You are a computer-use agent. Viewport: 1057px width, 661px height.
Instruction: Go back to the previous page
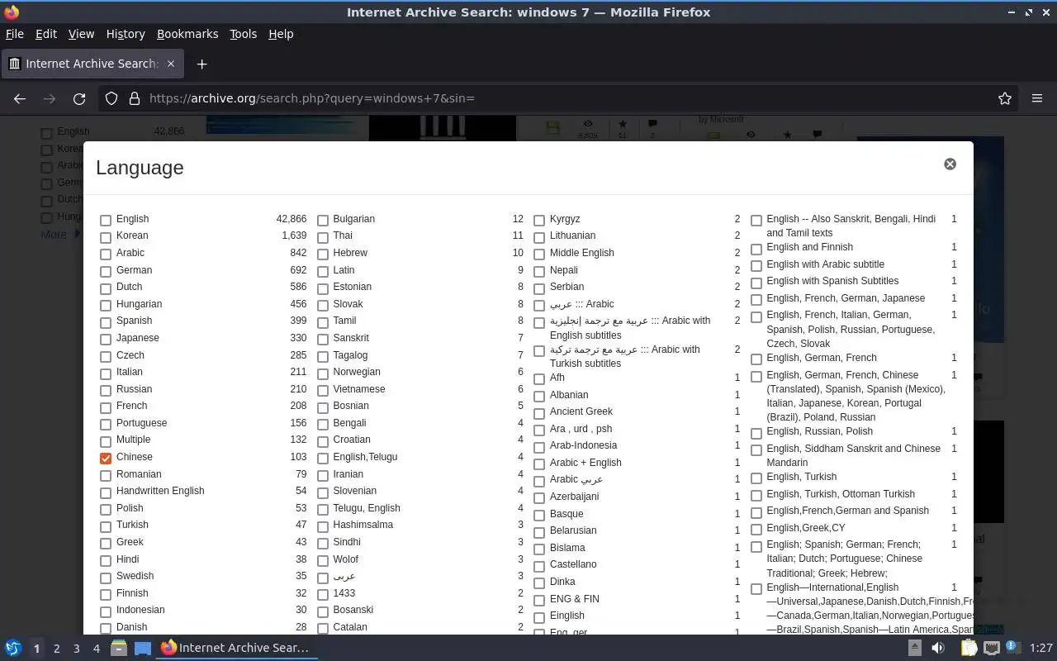20,98
